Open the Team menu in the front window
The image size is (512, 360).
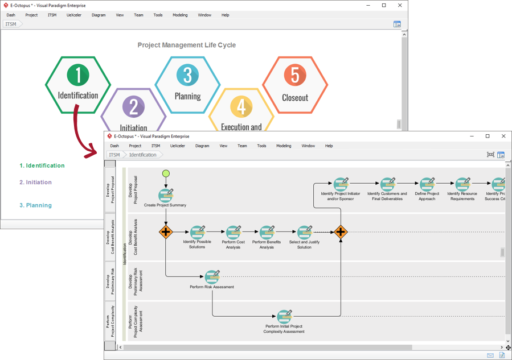pos(242,146)
